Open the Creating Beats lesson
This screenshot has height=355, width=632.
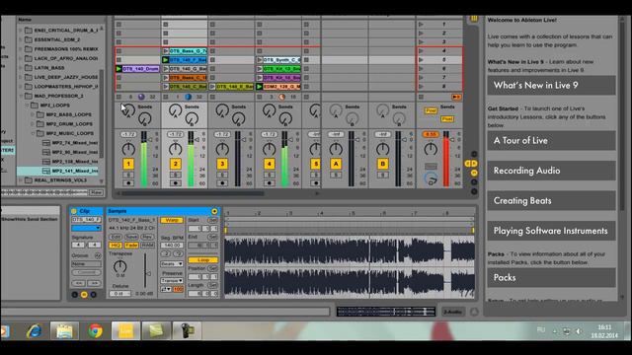[x=551, y=201]
